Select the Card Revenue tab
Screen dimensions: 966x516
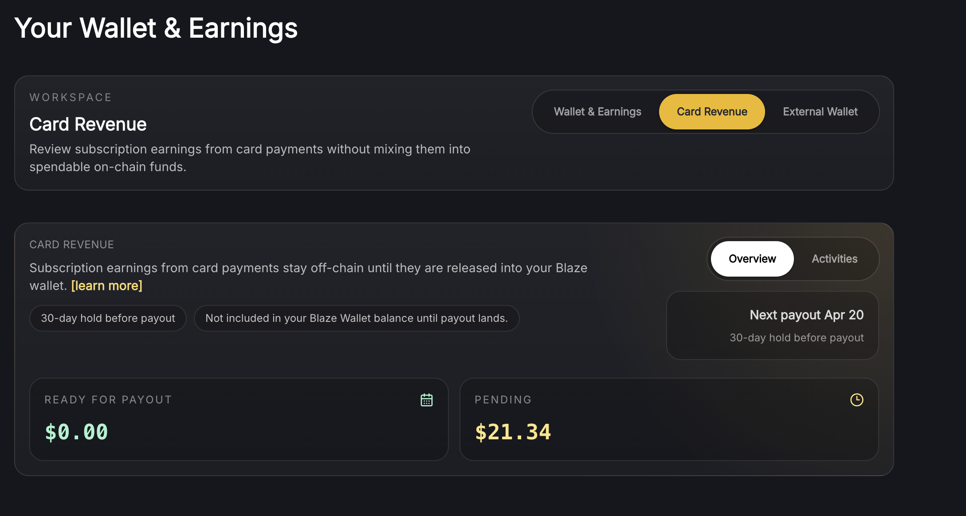click(711, 112)
